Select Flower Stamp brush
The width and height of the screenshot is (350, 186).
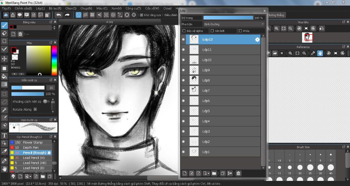click(31, 142)
